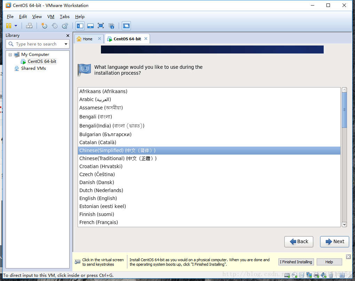Open the View menu
Screen dimensions: 355x281
click(x=37, y=16)
